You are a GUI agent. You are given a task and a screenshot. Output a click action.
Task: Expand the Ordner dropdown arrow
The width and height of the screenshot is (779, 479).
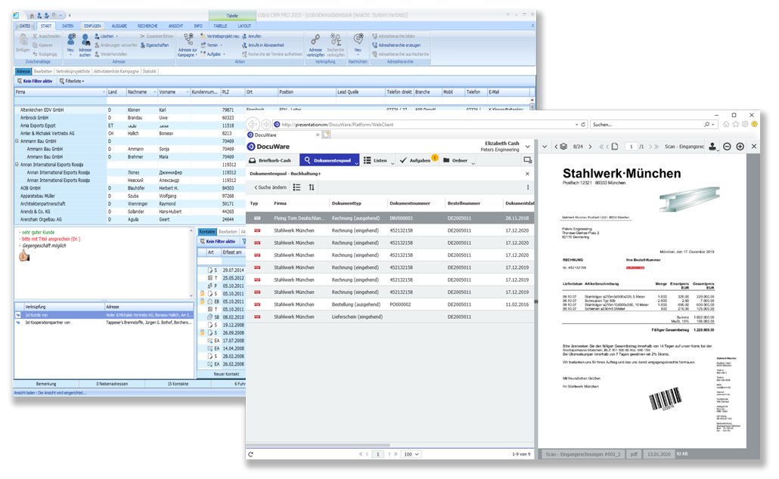click(473, 162)
